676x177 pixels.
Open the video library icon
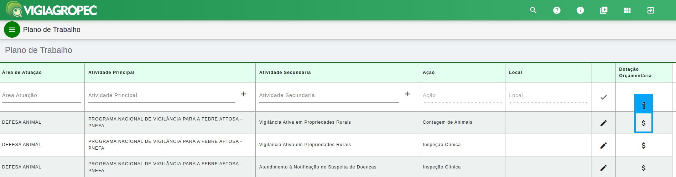(x=604, y=10)
